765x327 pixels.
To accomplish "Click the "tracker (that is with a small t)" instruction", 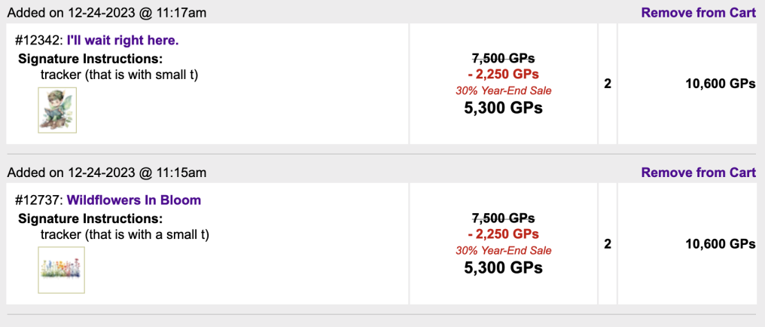I will [124, 235].
